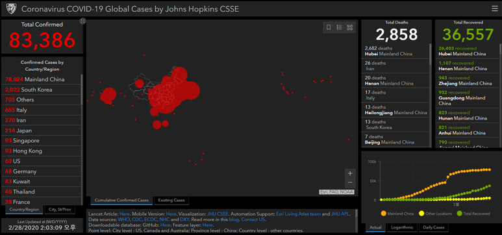
Task: Click '932 recovered Guangdong' row
Action: pos(468,98)
